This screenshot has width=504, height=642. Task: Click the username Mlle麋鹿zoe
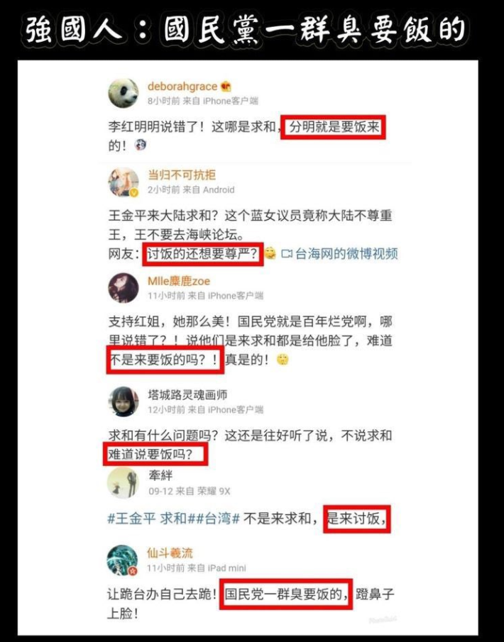tap(179, 282)
